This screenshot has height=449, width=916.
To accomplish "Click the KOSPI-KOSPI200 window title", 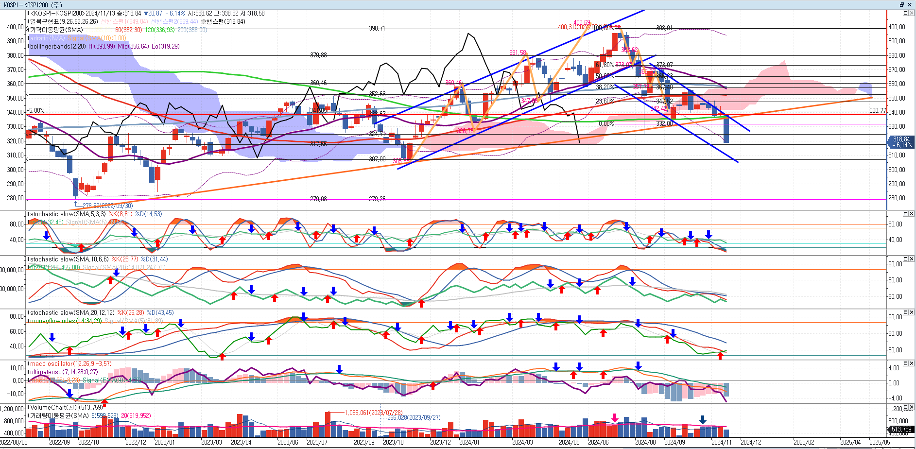I will [33, 4].
